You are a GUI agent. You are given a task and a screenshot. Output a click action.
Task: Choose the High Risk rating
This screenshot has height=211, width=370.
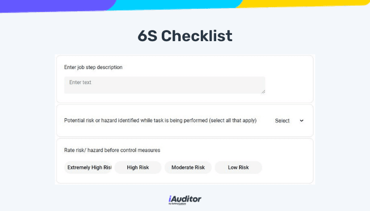click(138, 167)
